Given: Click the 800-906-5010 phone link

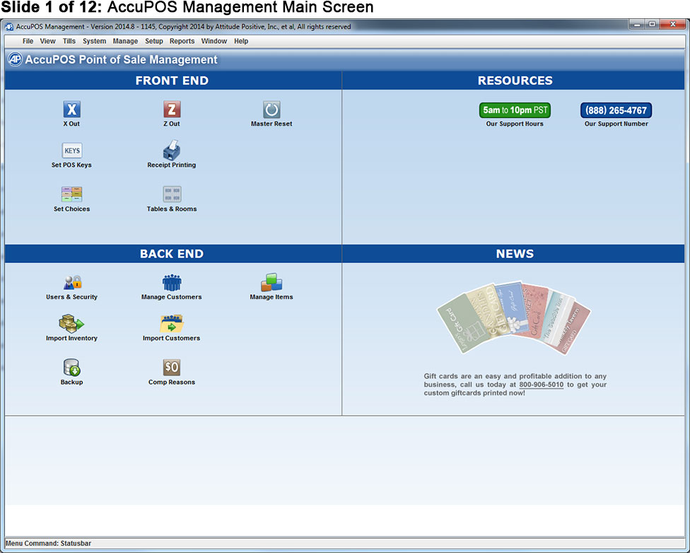Looking at the screenshot, I should (x=542, y=385).
